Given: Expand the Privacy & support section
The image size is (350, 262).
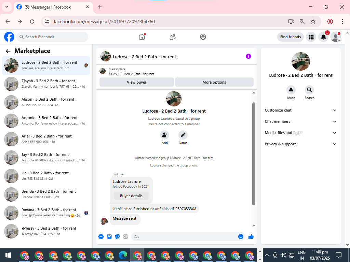Looking at the screenshot, I should (x=300, y=144).
